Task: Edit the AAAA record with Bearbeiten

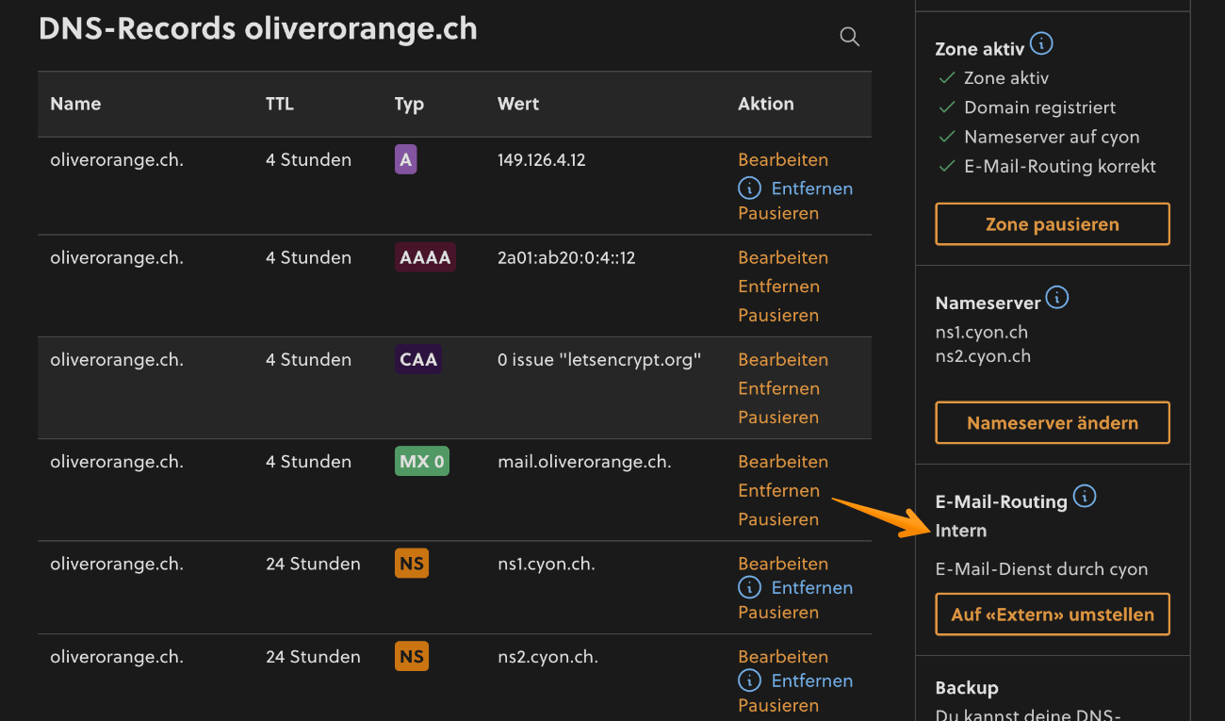Action: pyautogui.click(x=783, y=257)
